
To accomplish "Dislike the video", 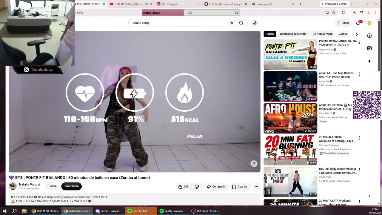I will pyautogui.click(x=197, y=187).
